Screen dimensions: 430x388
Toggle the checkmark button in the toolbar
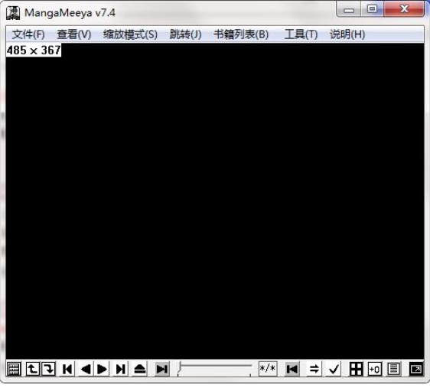[x=334, y=369]
